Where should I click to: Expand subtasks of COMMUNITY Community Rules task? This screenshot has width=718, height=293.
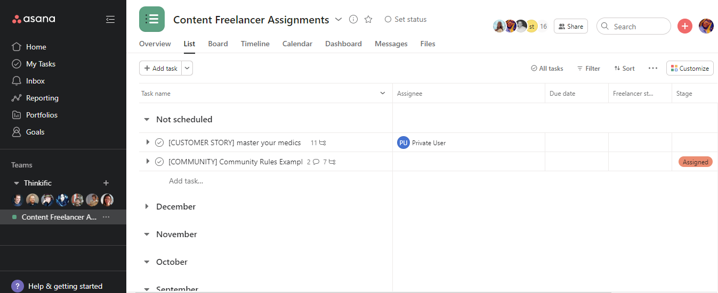point(148,162)
